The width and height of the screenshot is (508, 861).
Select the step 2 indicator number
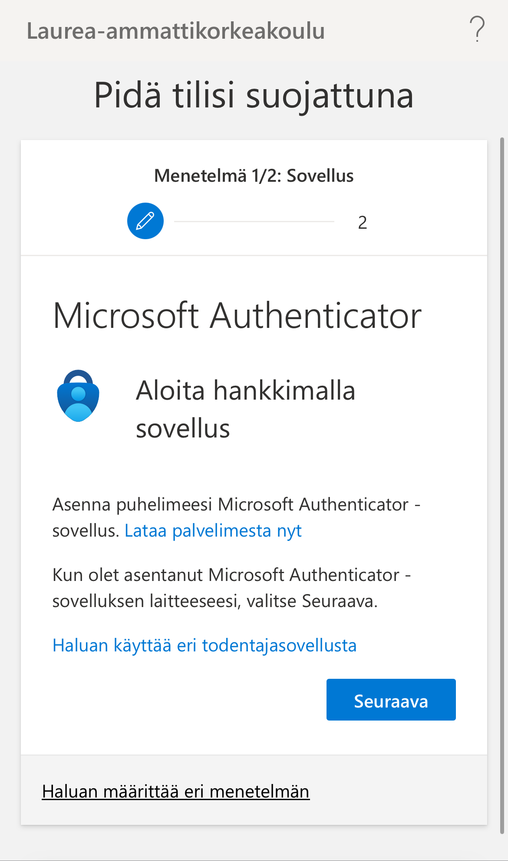tap(363, 223)
